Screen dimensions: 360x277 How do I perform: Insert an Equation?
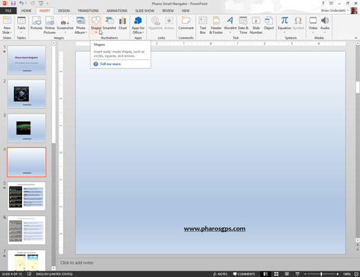[x=285, y=25]
